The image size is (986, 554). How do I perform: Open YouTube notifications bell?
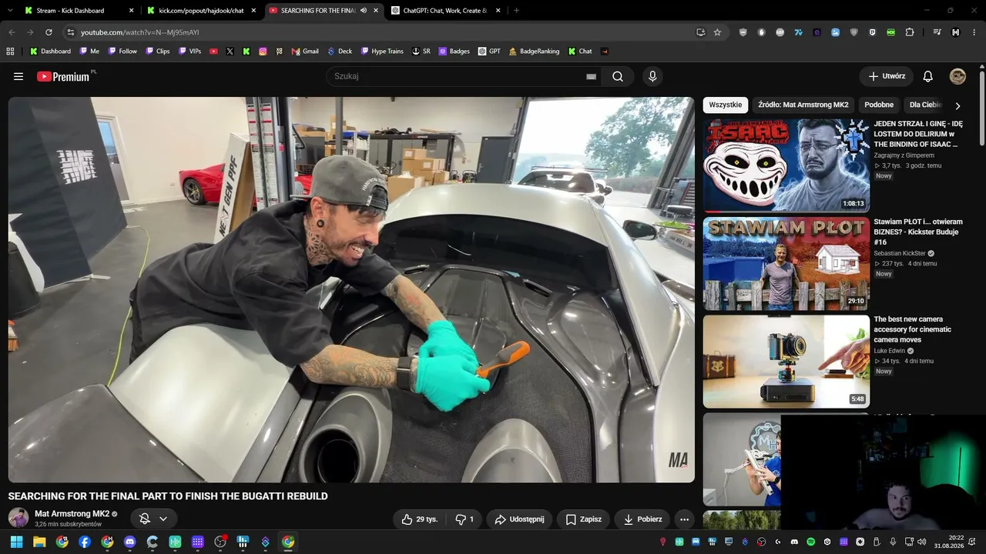coord(928,76)
